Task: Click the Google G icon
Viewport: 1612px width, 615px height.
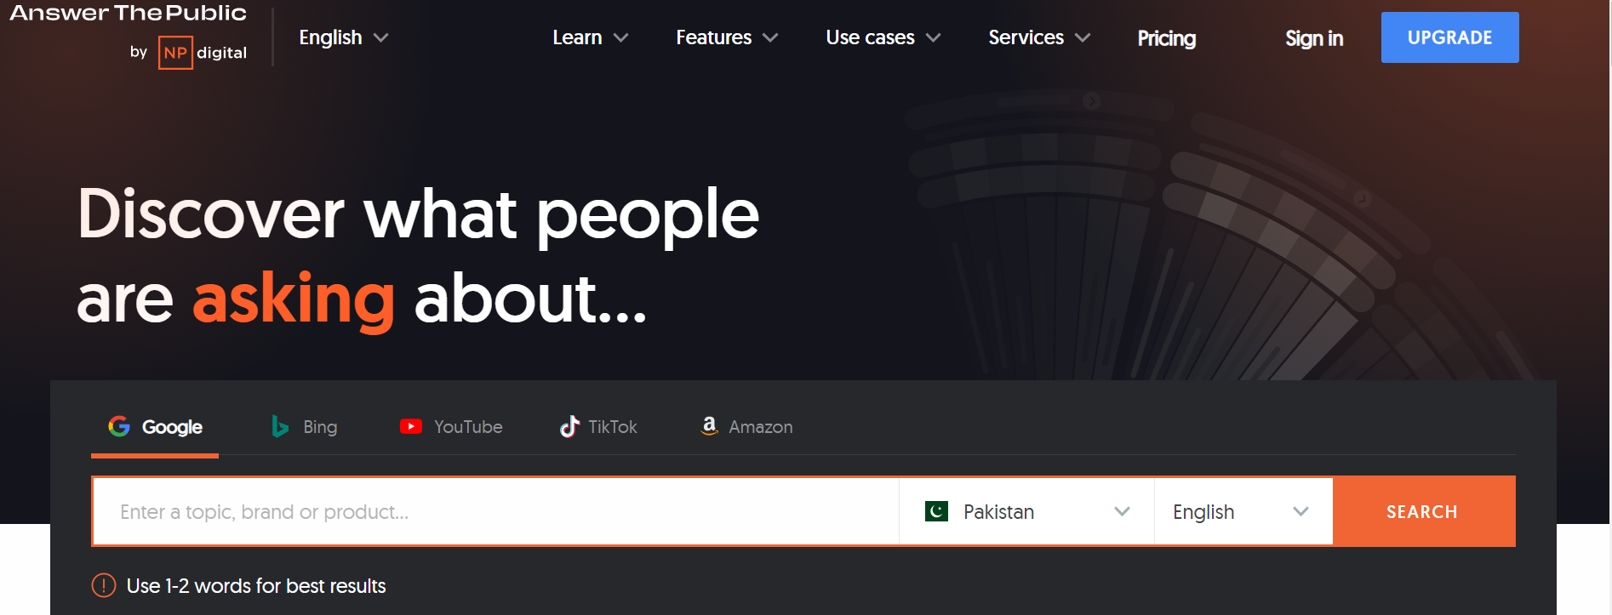Action: 119,426
